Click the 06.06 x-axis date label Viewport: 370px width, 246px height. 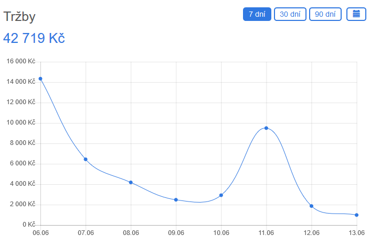[40, 232]
